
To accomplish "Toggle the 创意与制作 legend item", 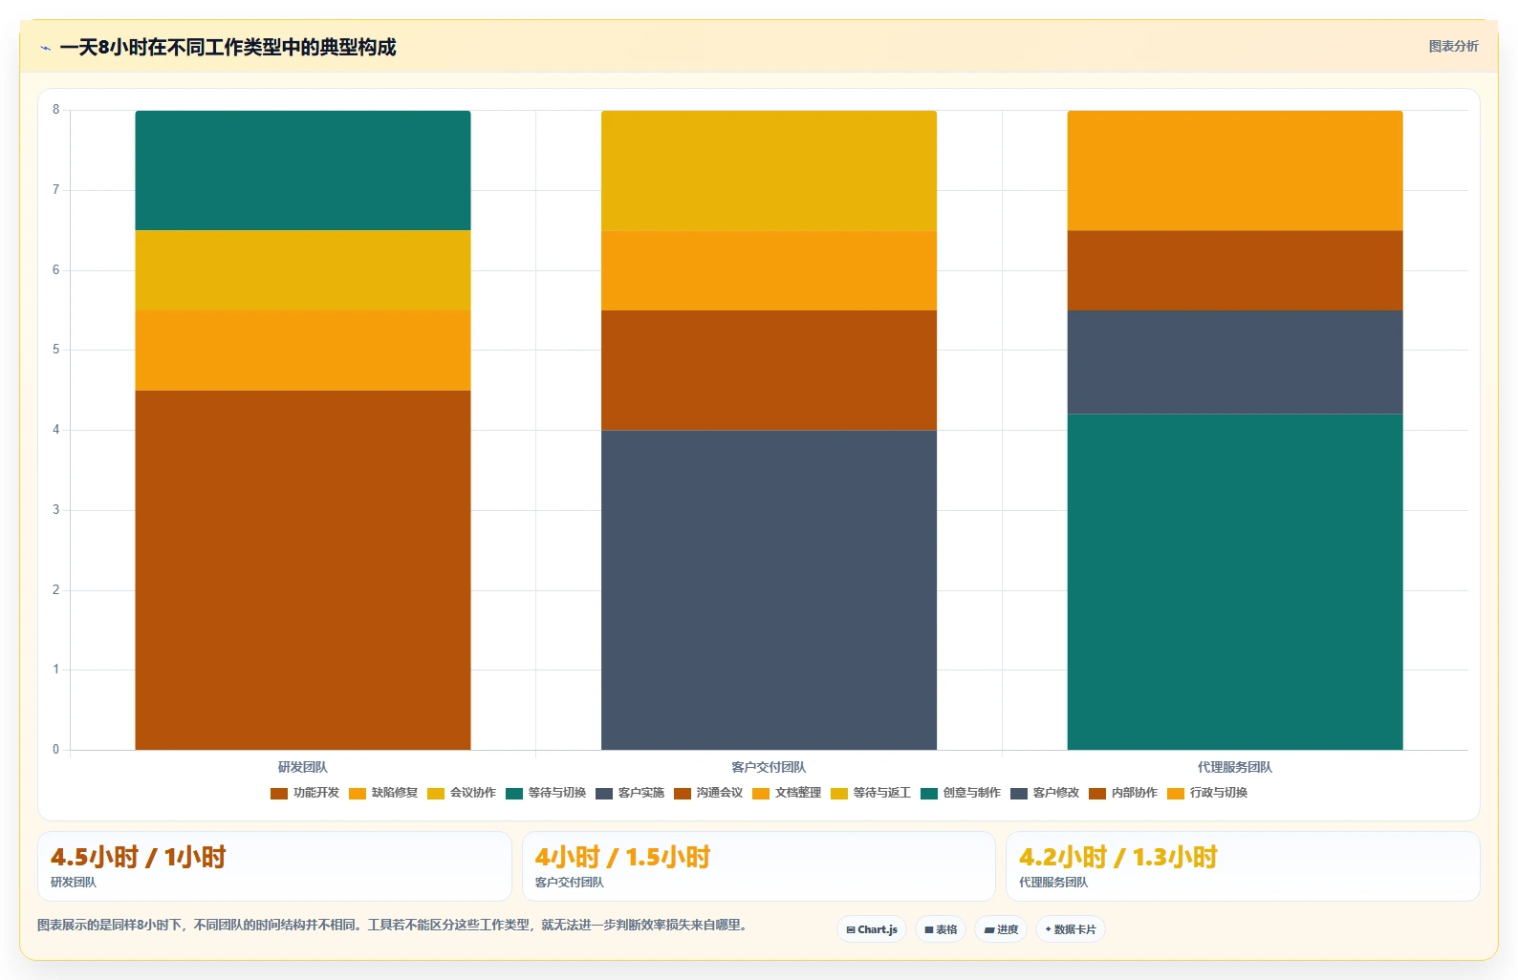I will [x=961, y=793].
